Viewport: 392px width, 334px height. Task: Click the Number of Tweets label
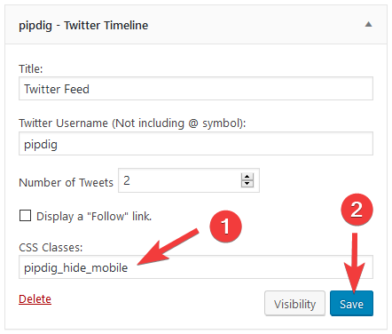point(66,182)
